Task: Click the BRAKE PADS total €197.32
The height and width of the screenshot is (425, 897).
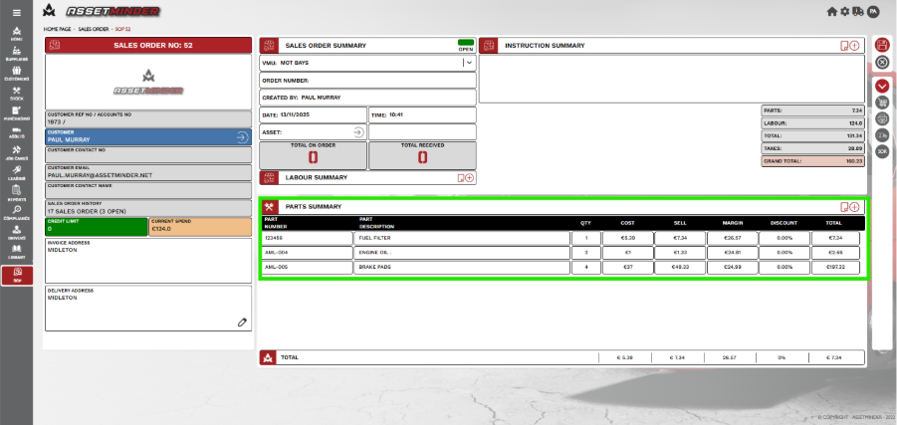Action: pyautogui.click(x=835, y=267)
